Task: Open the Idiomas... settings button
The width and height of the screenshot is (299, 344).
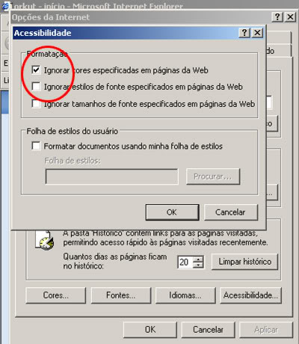Action: pyautogui.click(x=185, y=295)
